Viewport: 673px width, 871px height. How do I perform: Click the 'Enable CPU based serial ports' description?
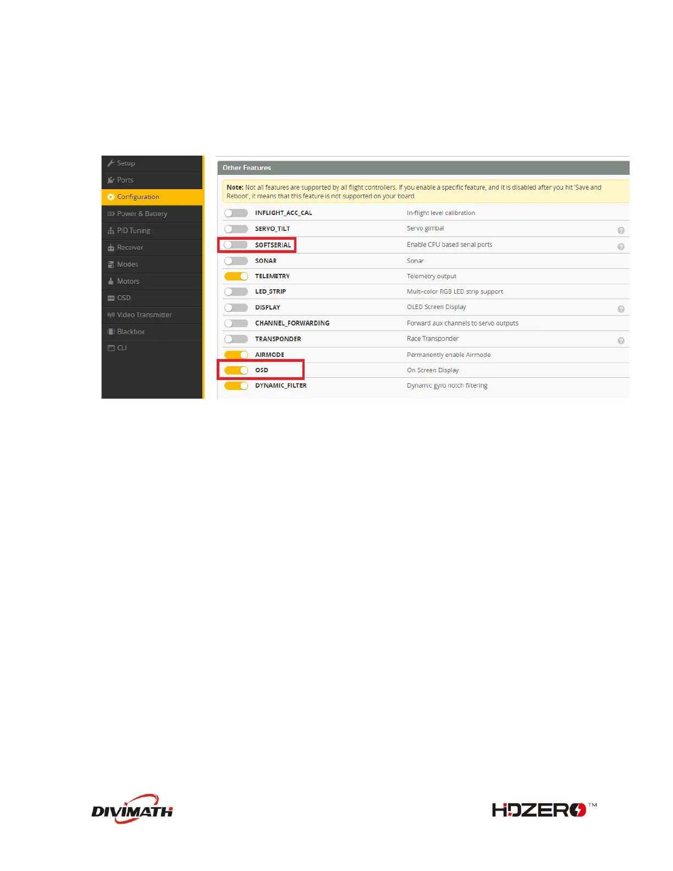449,245
